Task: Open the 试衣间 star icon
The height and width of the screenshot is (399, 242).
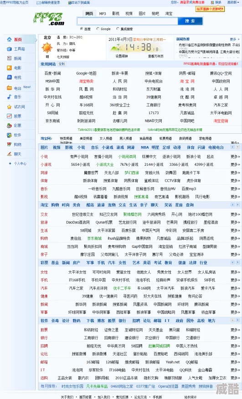Action: [10, 107]
